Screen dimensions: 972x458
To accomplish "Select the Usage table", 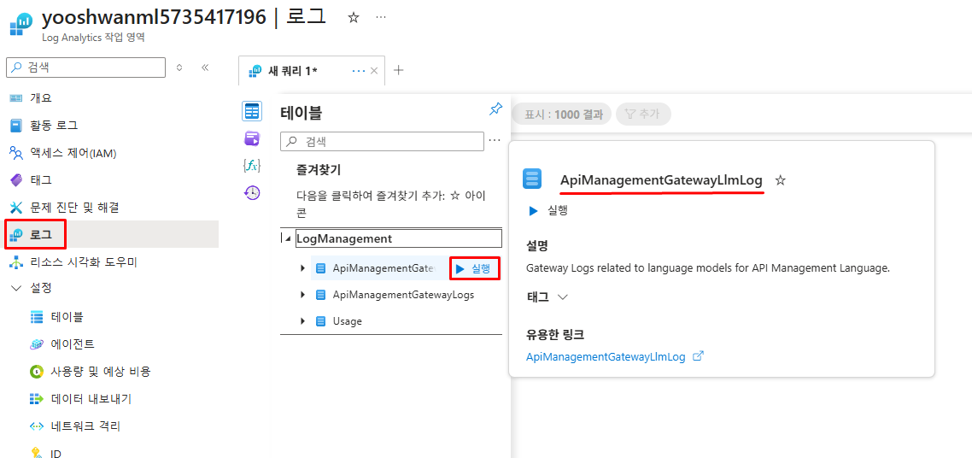I will (x=347, y=321).
